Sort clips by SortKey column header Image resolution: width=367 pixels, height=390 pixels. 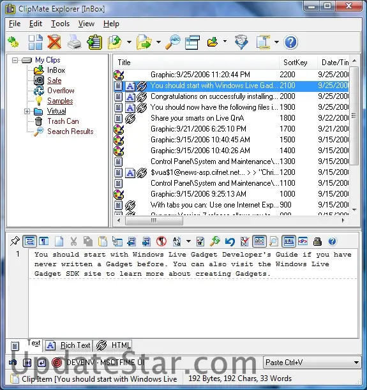click(x=297, y=63)
